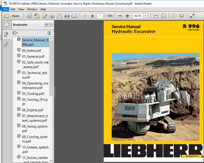Image resolution: width=204 pixels, height=163 pixels.
Task: Select the Service_Manual_R996.pdf bookmark
Action: tap(35, 42)
